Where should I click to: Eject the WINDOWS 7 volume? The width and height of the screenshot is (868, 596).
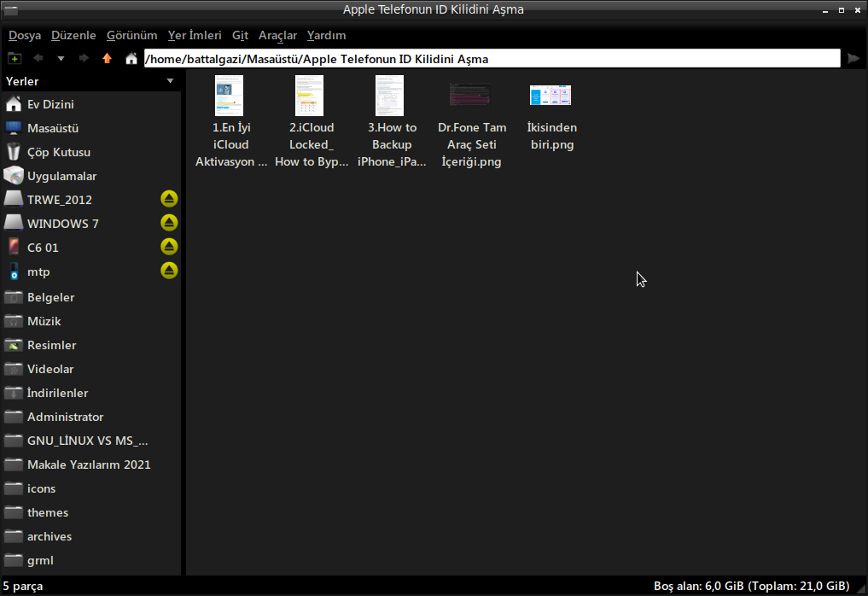pyautogui.click(x=169, y=223)
